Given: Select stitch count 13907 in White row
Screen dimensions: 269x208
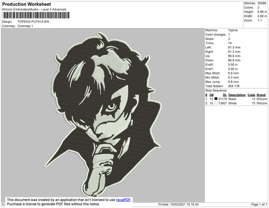Looking at the screenshot, I should click(x=222, y=103).
